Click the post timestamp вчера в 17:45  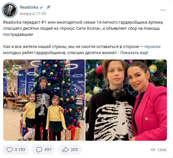[x=33, y=14]
